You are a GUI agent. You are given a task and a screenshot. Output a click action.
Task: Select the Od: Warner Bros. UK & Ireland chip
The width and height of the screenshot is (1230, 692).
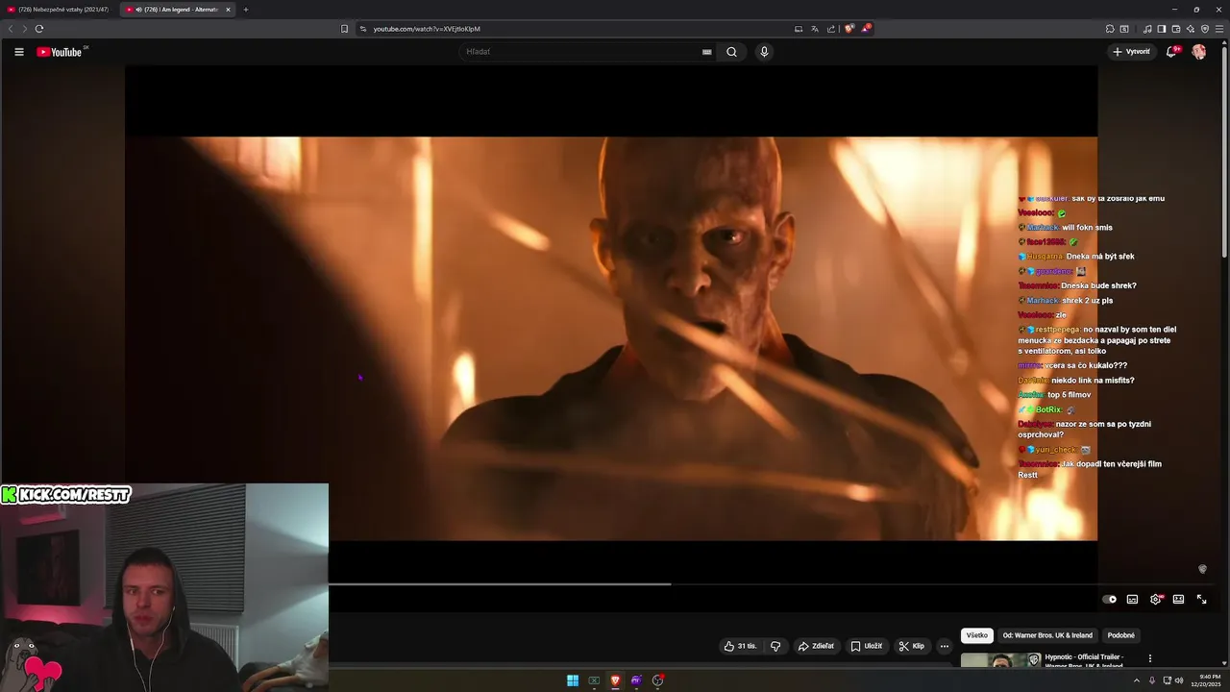tap(1047, 635)
